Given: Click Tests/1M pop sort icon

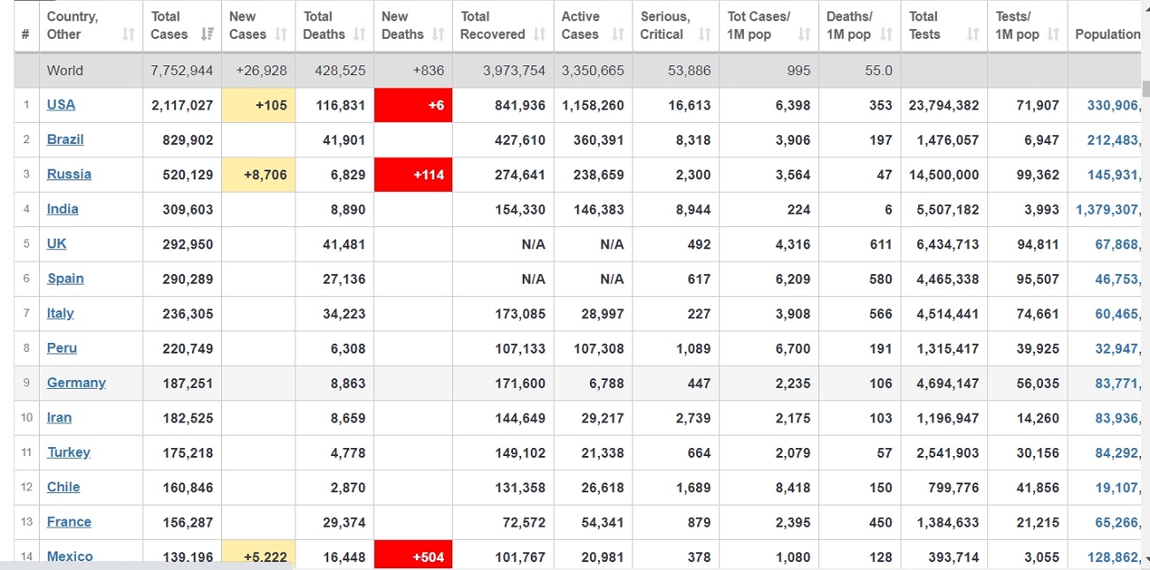Looking at the screenshot, I should [1053, 34].
